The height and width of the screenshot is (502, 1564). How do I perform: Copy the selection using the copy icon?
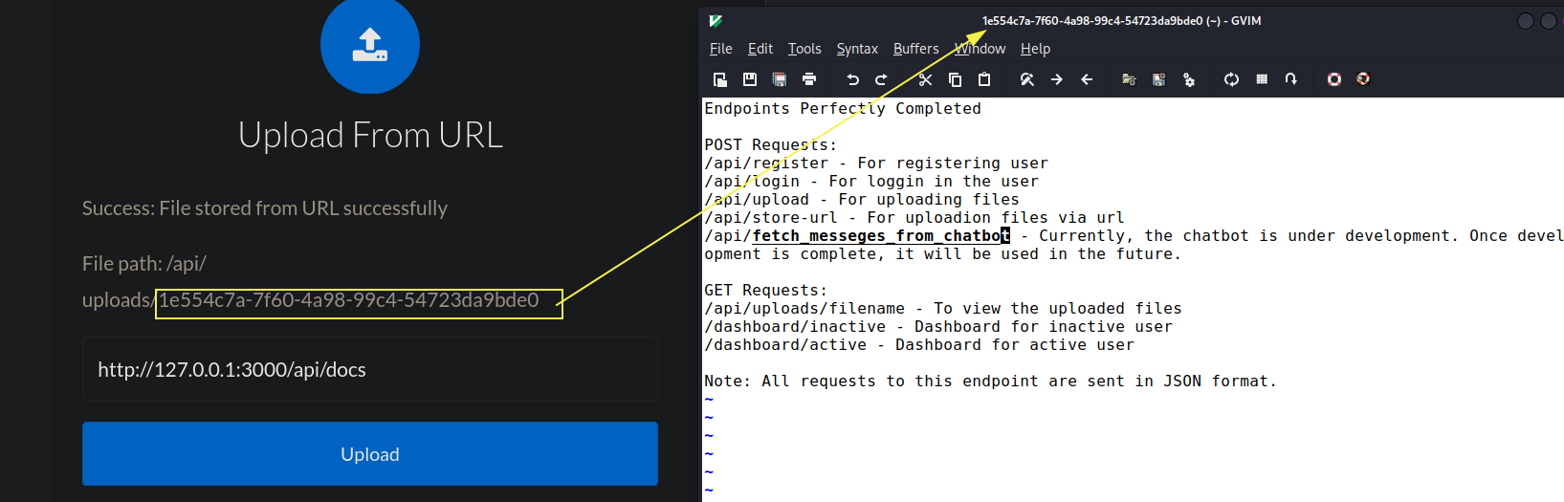pyautogui.click(x=955, y=79)
